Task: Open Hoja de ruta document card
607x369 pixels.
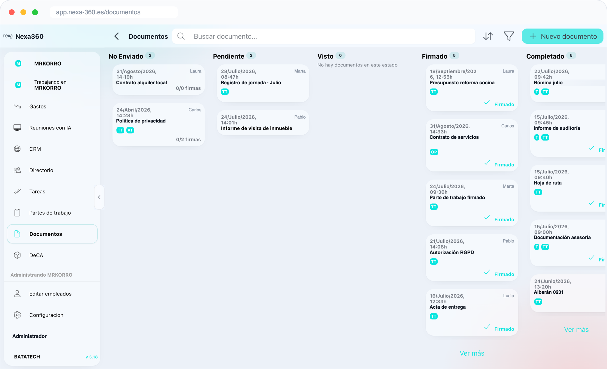Action: click(x=568, y=188)
